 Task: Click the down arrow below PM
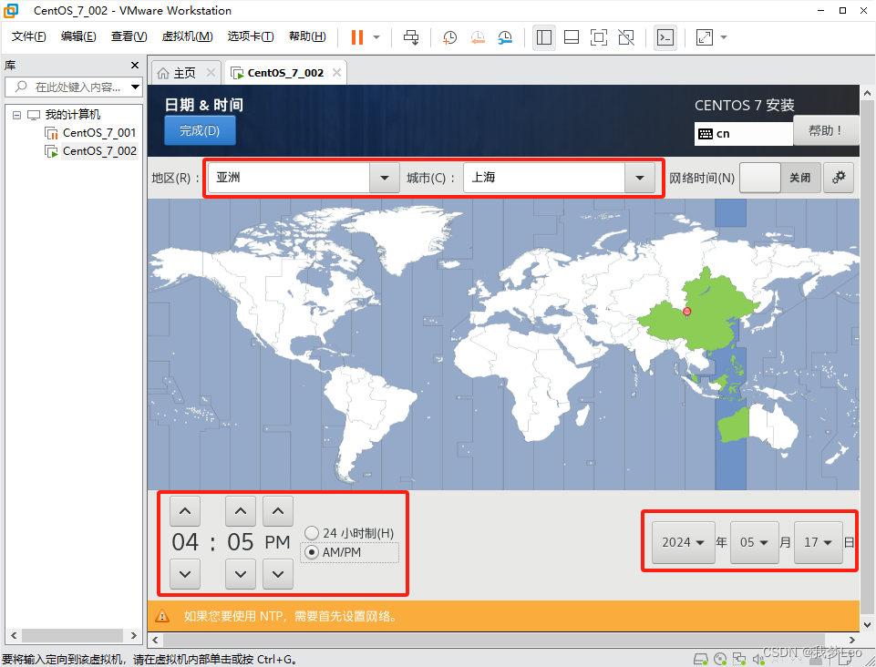click(278, 574)
